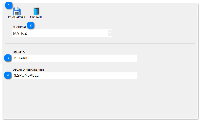The height and width of the screenshot is (121, 200).
Task: Click the blue number 2 badge
Action: click(x=31, y=25)
